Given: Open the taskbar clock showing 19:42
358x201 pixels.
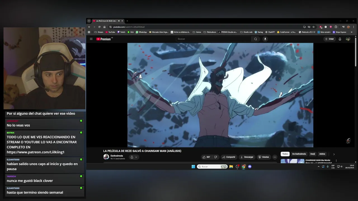Looking at the screenshot, I should pos(349,167).
